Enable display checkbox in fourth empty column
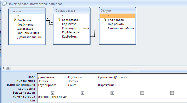The width and height of the screenshot is (187, 103). click(x=142, y=93)
